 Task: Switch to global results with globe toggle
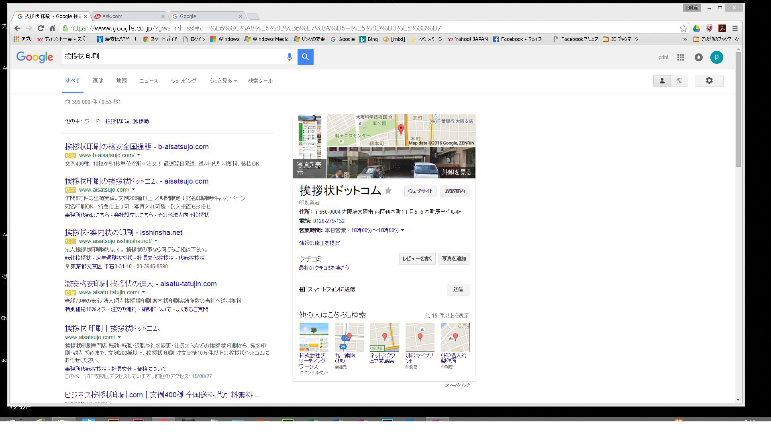tap(679, 81)
